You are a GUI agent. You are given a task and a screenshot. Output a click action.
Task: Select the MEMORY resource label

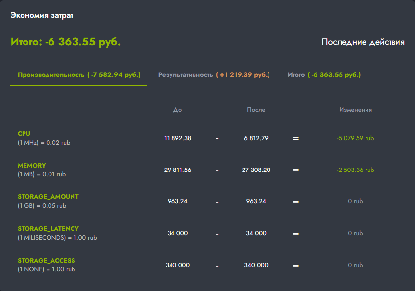pyautogui.click(x=31, y=166)
